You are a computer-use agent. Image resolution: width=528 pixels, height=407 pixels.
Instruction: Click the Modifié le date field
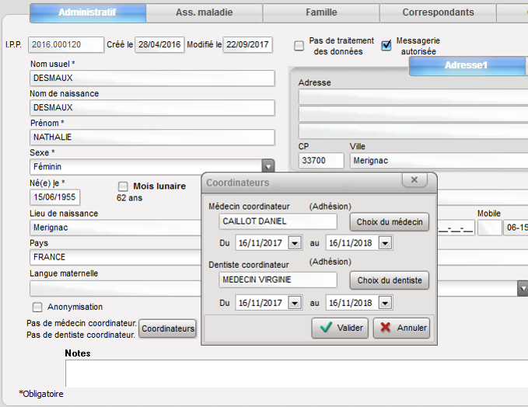pos(247,45)
